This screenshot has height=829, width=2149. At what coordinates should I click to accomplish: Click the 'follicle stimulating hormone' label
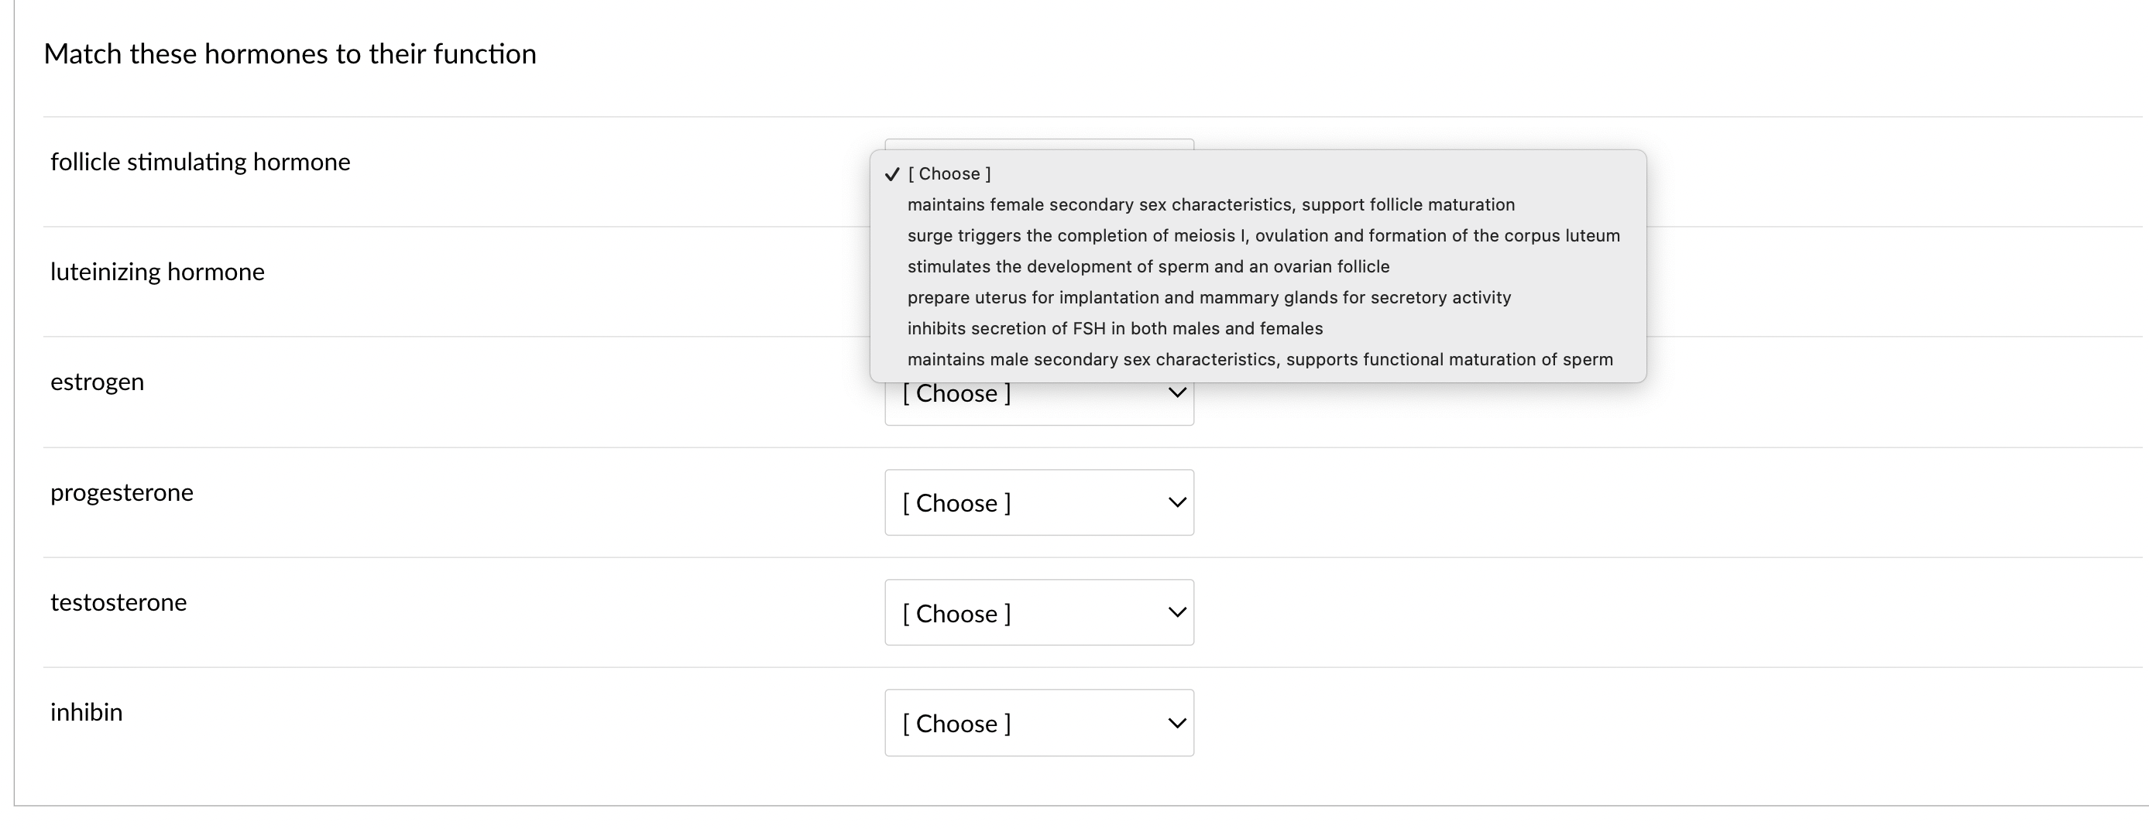tap(201, 162)
